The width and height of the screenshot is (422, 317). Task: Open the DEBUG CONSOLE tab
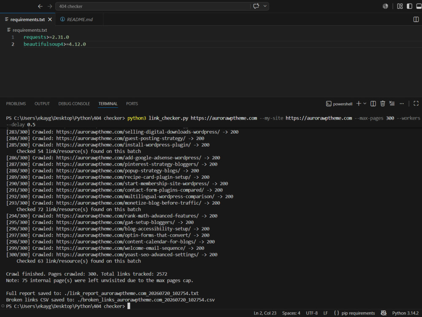coord(74,104)
